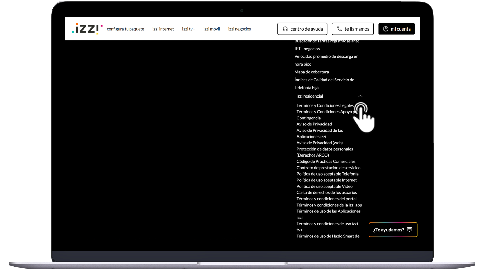Open izzi internet menu item

click(163, 29)
